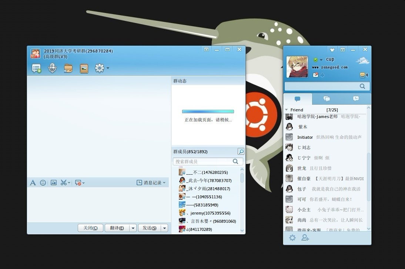
Task: Open the group photo album icon
Action: pyautogui.click(x=84, y=68)
